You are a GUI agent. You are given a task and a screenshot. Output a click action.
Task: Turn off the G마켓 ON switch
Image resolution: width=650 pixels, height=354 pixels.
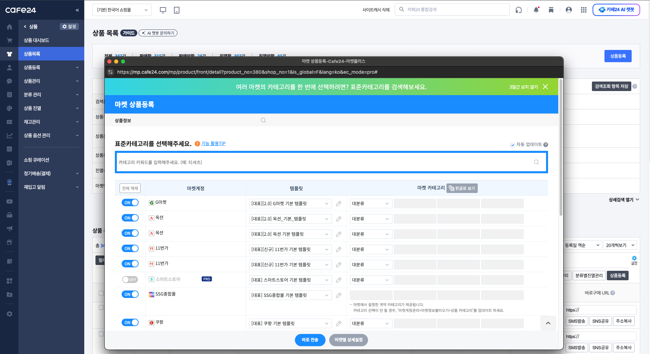pyautogui.click(x=130, y=203)
